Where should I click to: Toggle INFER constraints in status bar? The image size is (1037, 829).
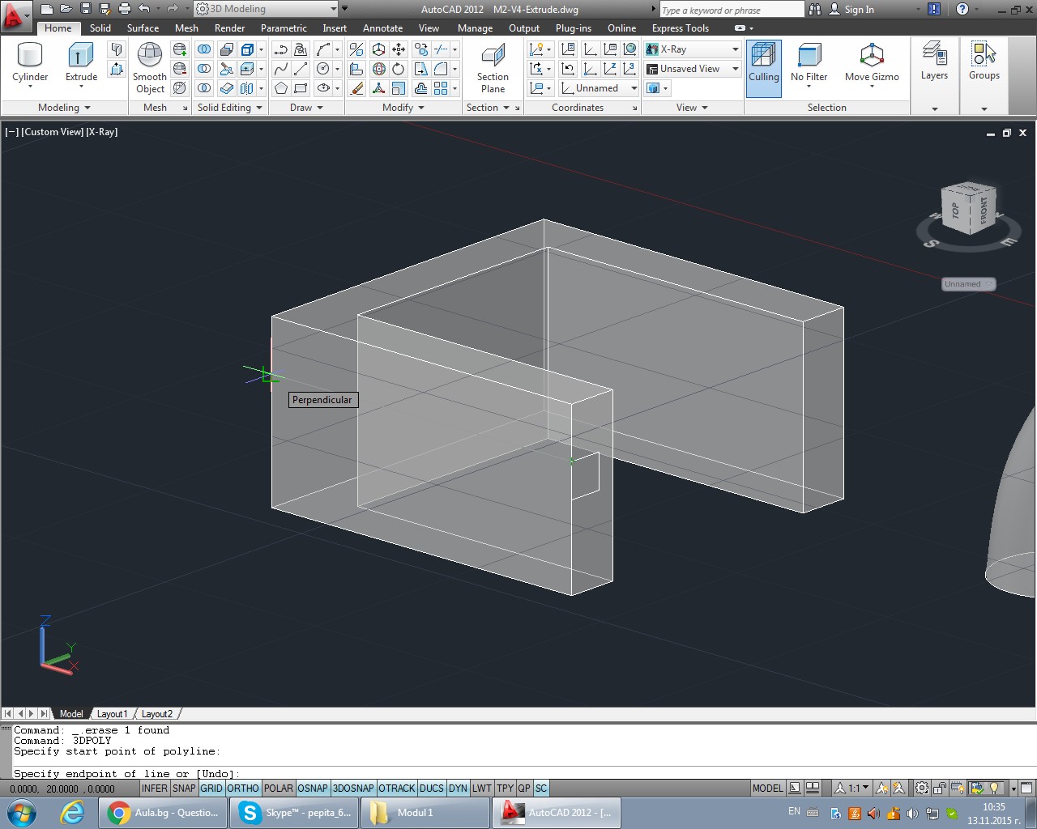154,788
